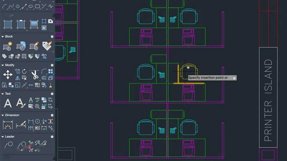
Task: Open the Modify panel gear settings
Action: click(x=52, y=65)
